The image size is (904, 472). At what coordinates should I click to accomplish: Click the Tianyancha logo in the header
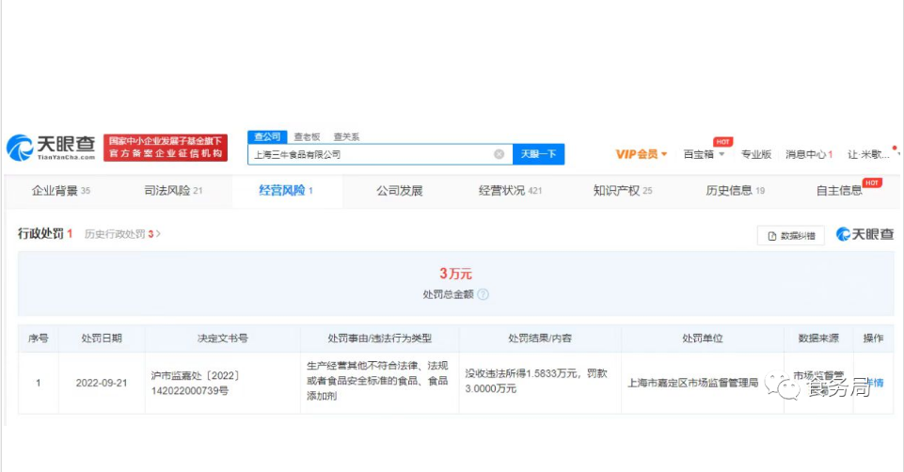pyautogui.click(x=52, y=147)
